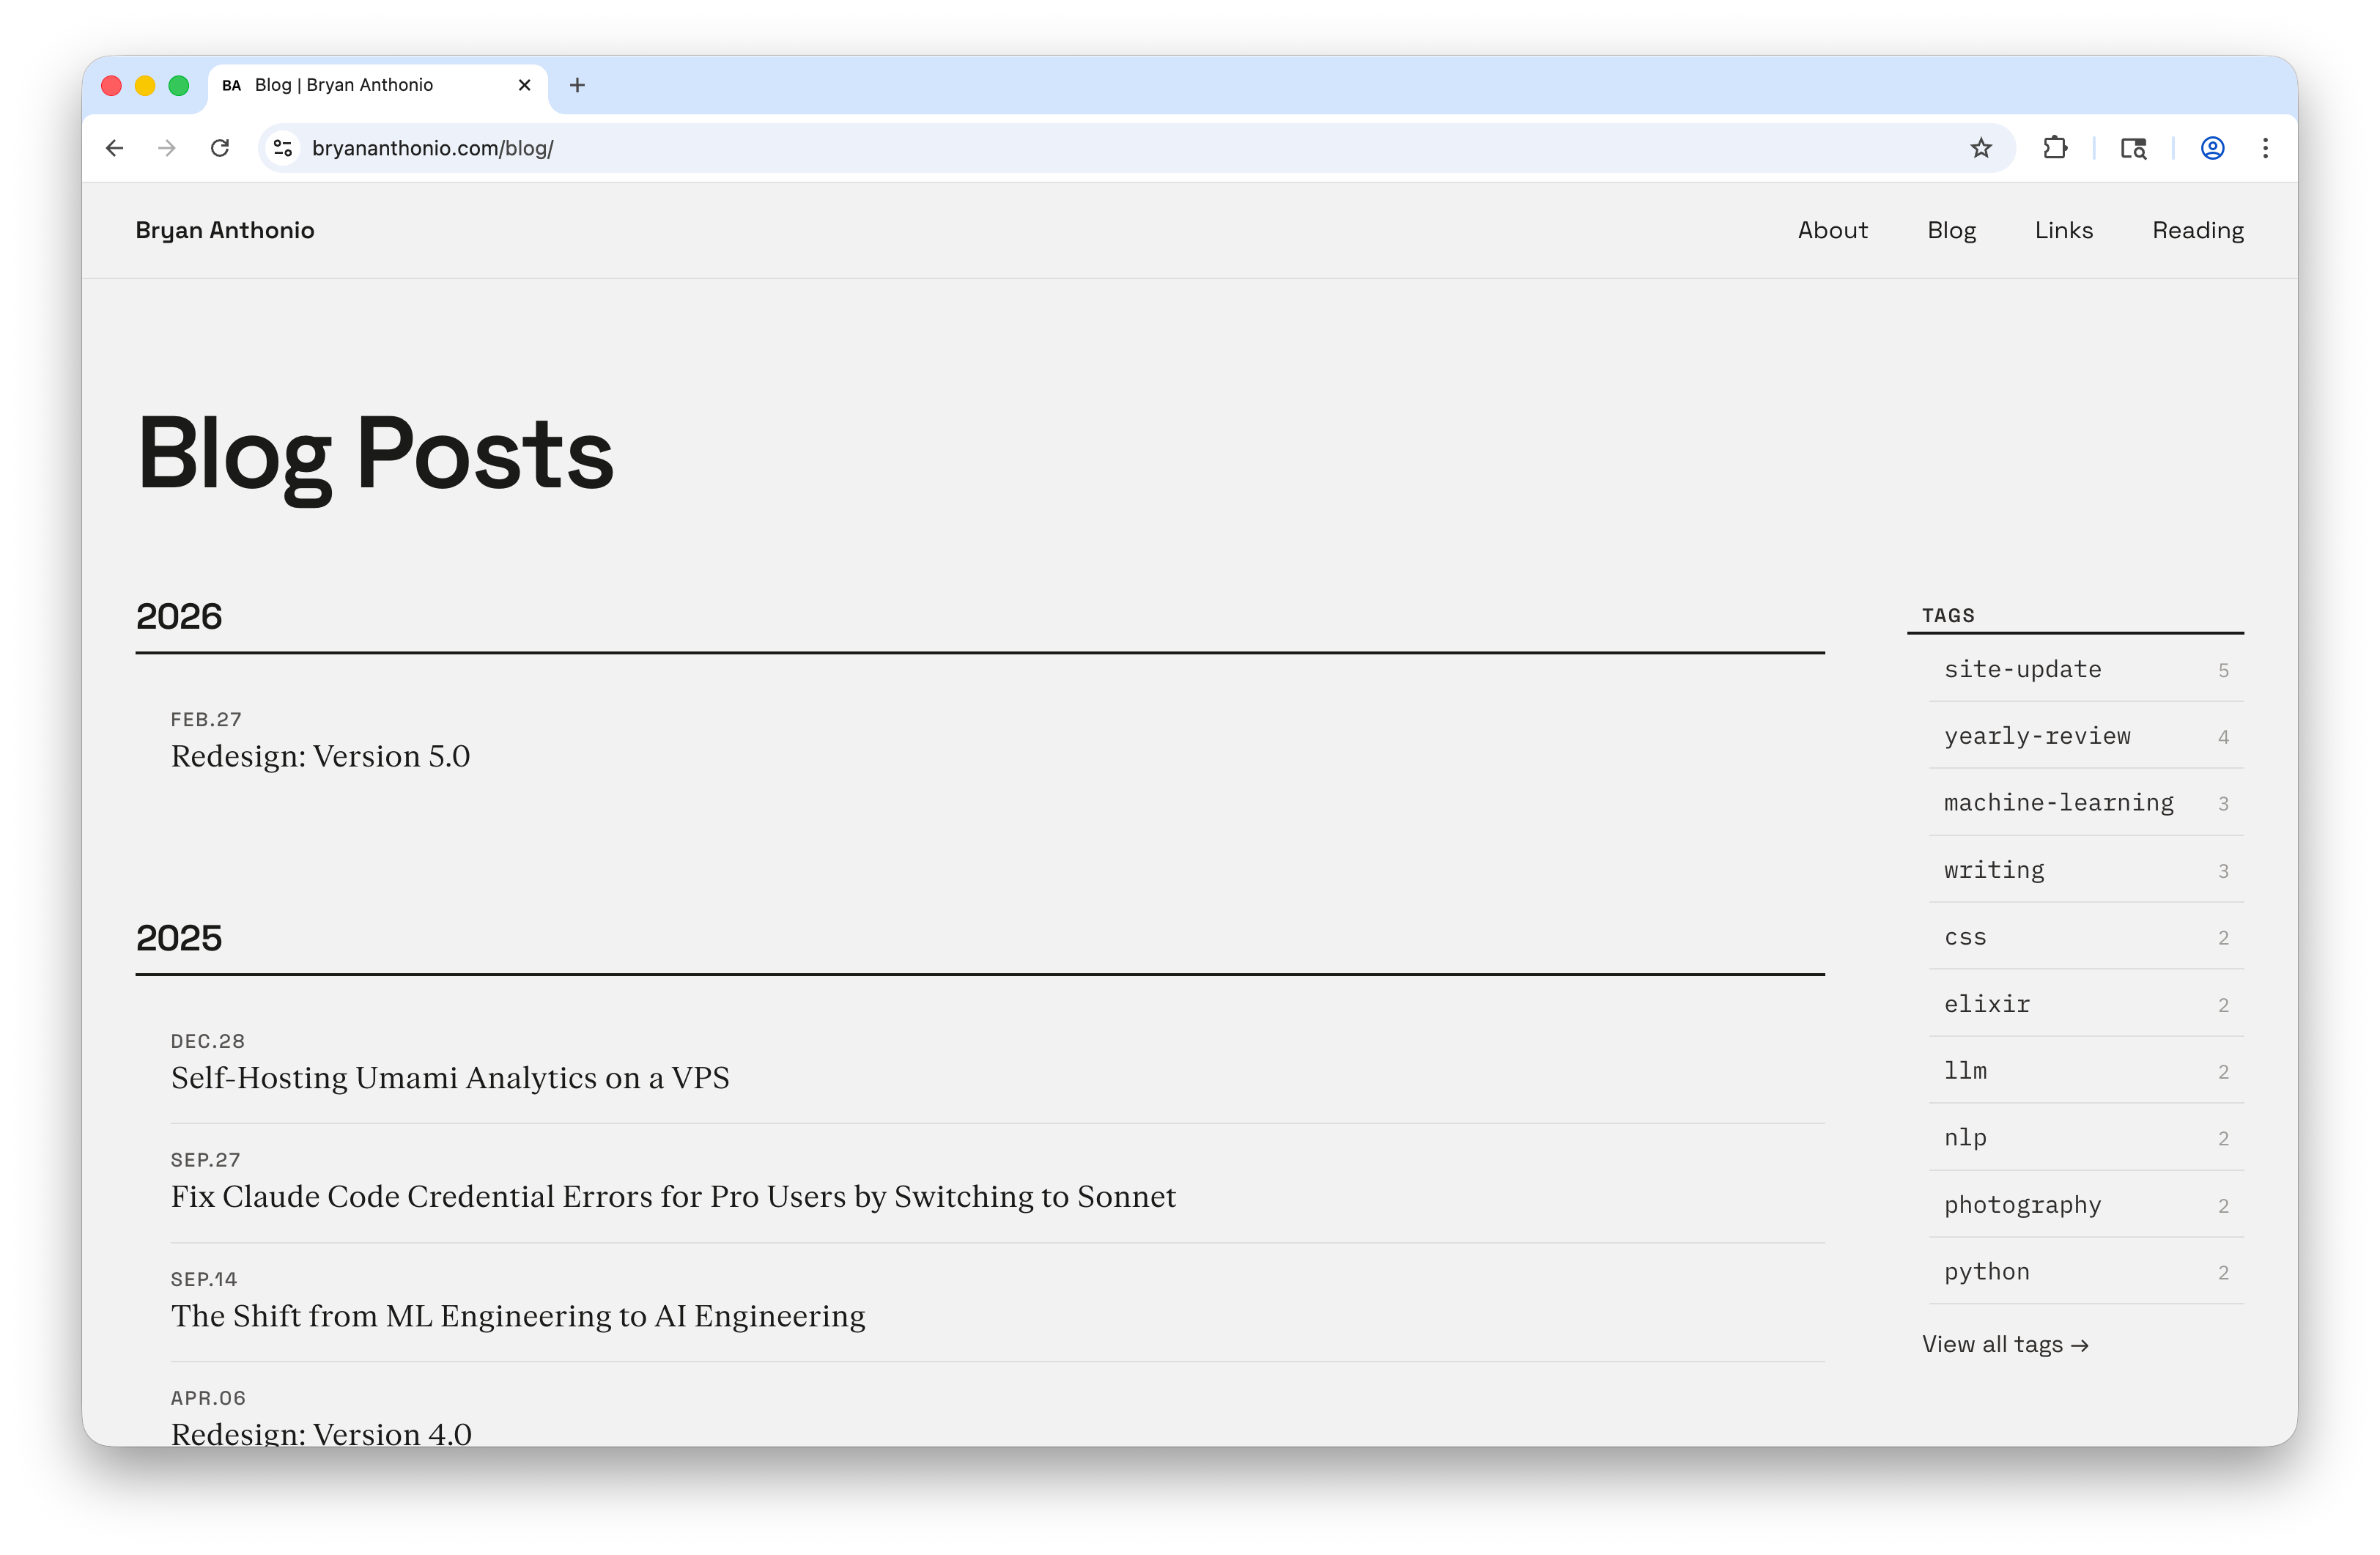Click the forward navigation arrow
The image size is (2380, 1555).
(x=167, y=148)
